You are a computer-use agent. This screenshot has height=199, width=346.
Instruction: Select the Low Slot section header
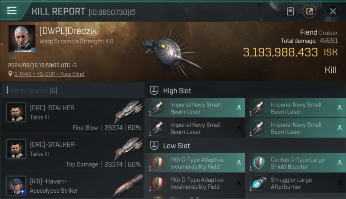tap(176, 146)
